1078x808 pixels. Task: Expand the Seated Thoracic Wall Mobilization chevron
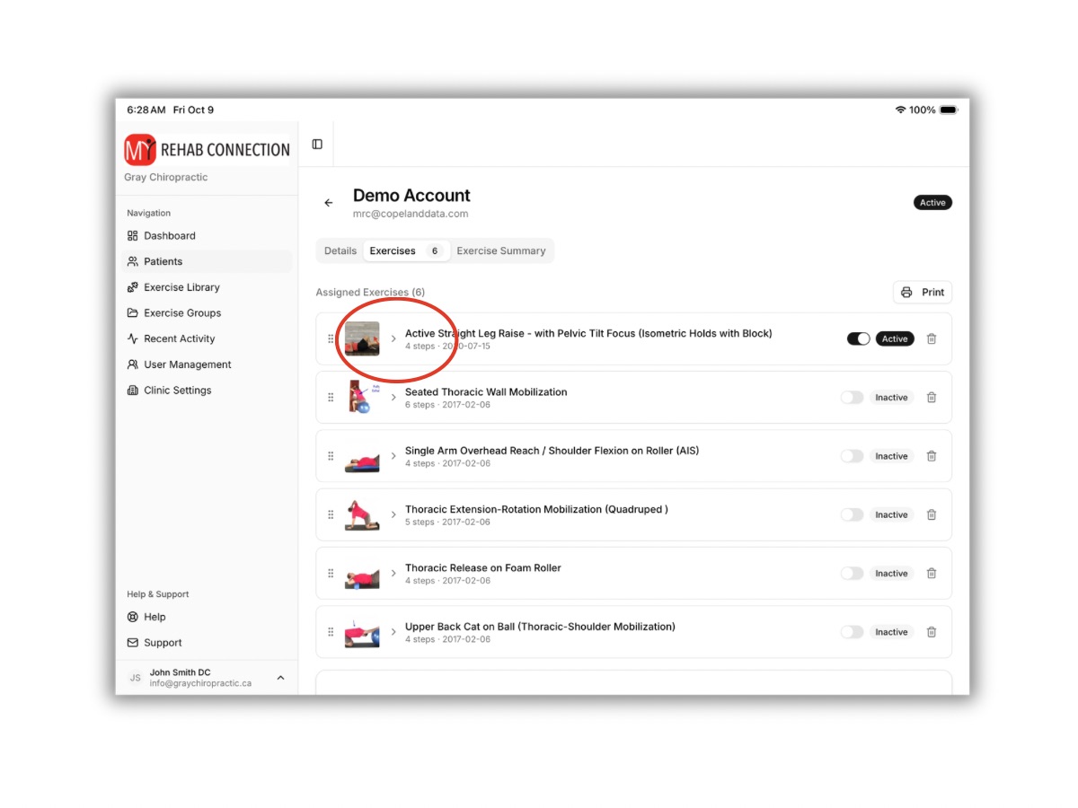(x=393, y=398)
